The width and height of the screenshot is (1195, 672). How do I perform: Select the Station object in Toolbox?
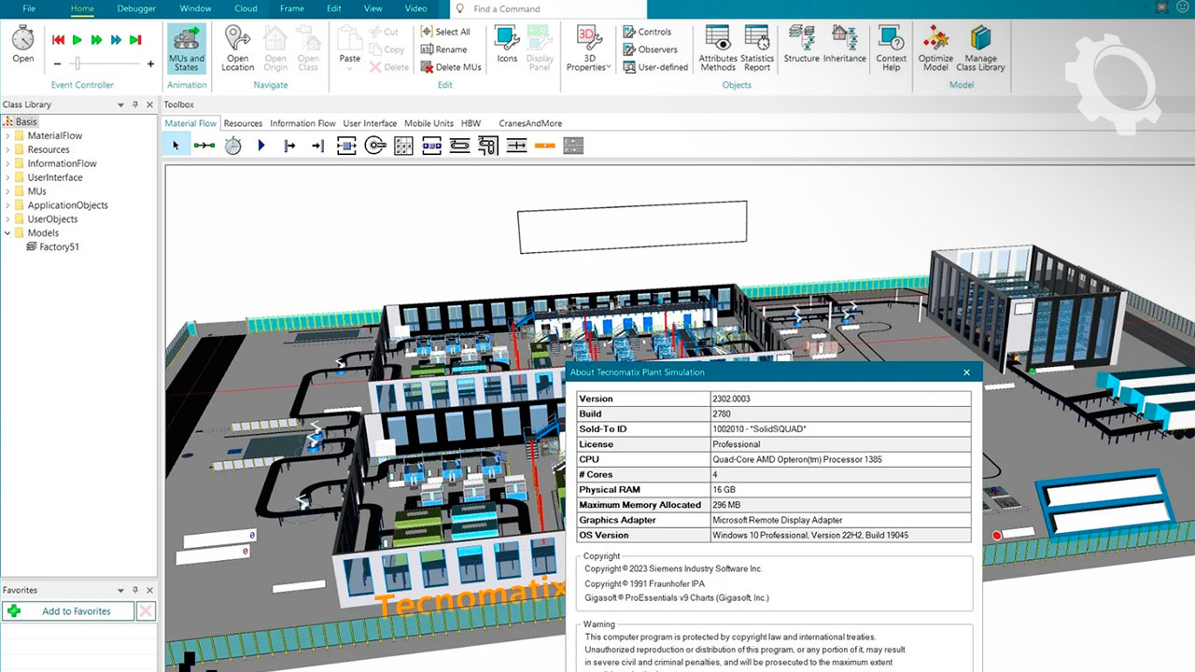(x=346, y=146)
